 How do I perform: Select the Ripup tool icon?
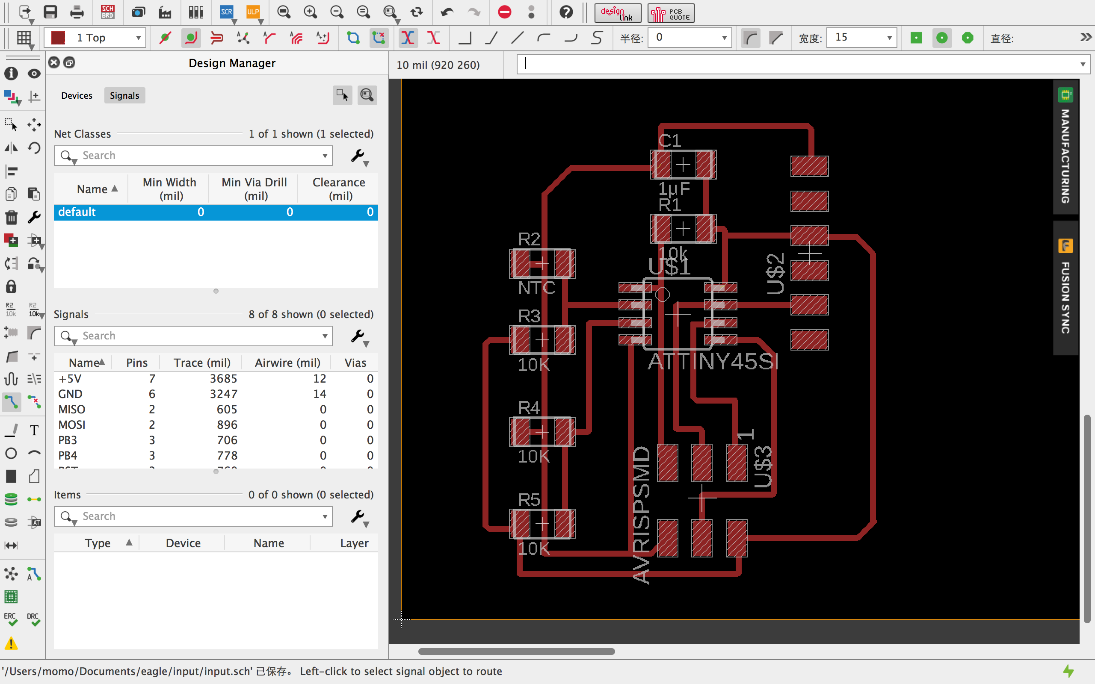34,402
